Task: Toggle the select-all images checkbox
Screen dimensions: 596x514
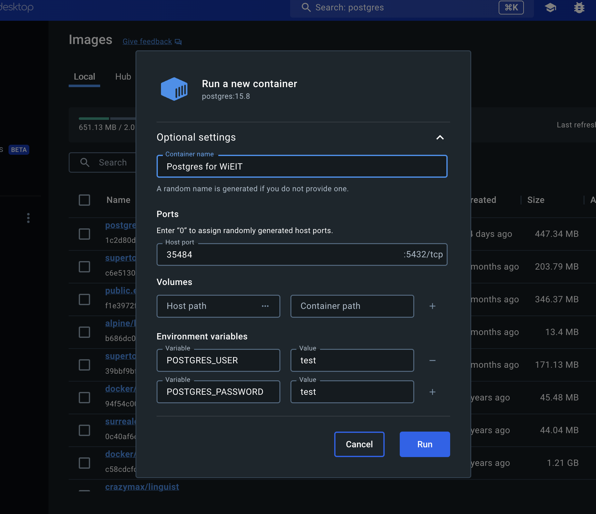Action: click(84, 200)
